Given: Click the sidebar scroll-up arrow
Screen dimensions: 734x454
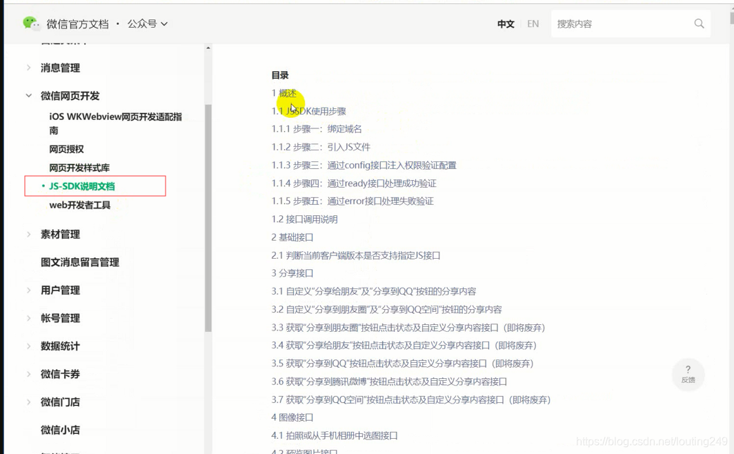Looking at the screenshot, I should click(x=208, y=48).
